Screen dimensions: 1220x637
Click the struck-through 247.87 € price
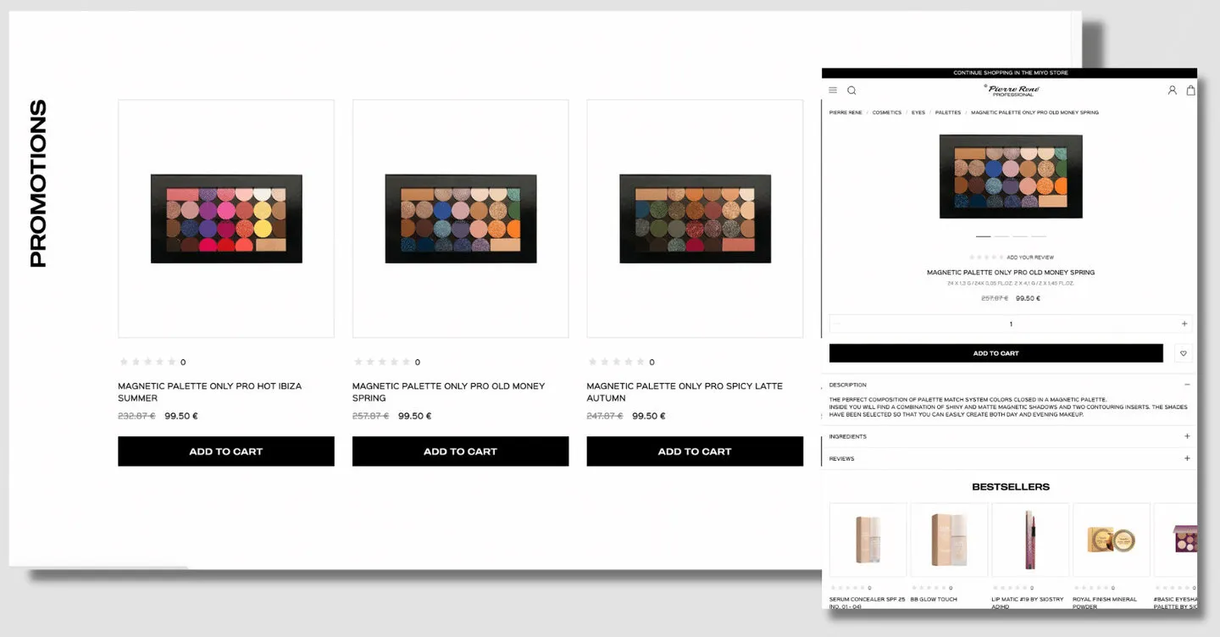point(605,416)
